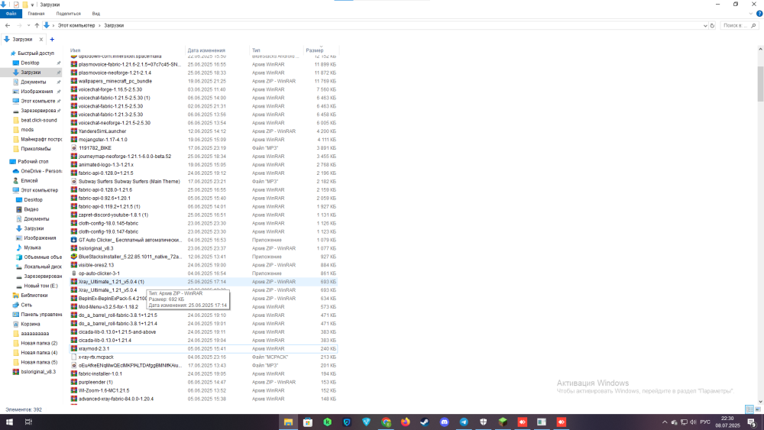Open Новая папка (4) in the sidebar
The height and width of the screenshot is (430, 764).
click(39, 353)
